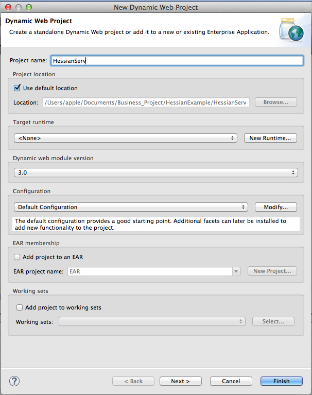Open Dynamic web module version dropdown
The height and width of the screenshot is (395, 312).
(x=156, y=173)
